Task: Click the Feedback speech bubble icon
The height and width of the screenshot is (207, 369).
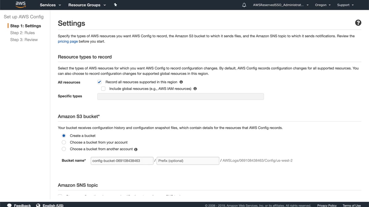Action: [10, 205]
